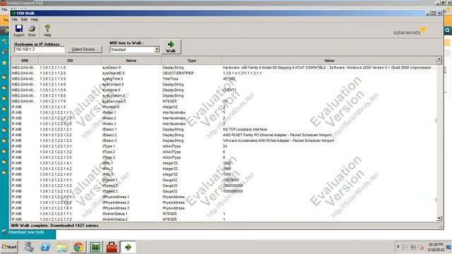The width and height of the screenshot is (452, 254).
Task: Select the ifDescr.1 name cell
Action: 109,129
